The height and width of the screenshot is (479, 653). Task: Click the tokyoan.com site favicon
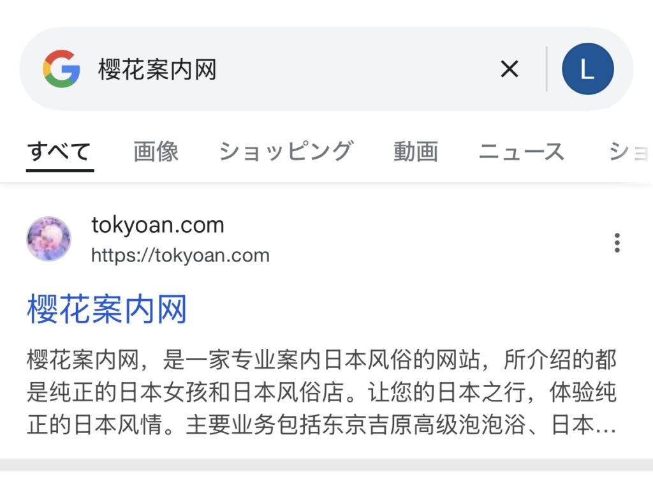point(48,239)
